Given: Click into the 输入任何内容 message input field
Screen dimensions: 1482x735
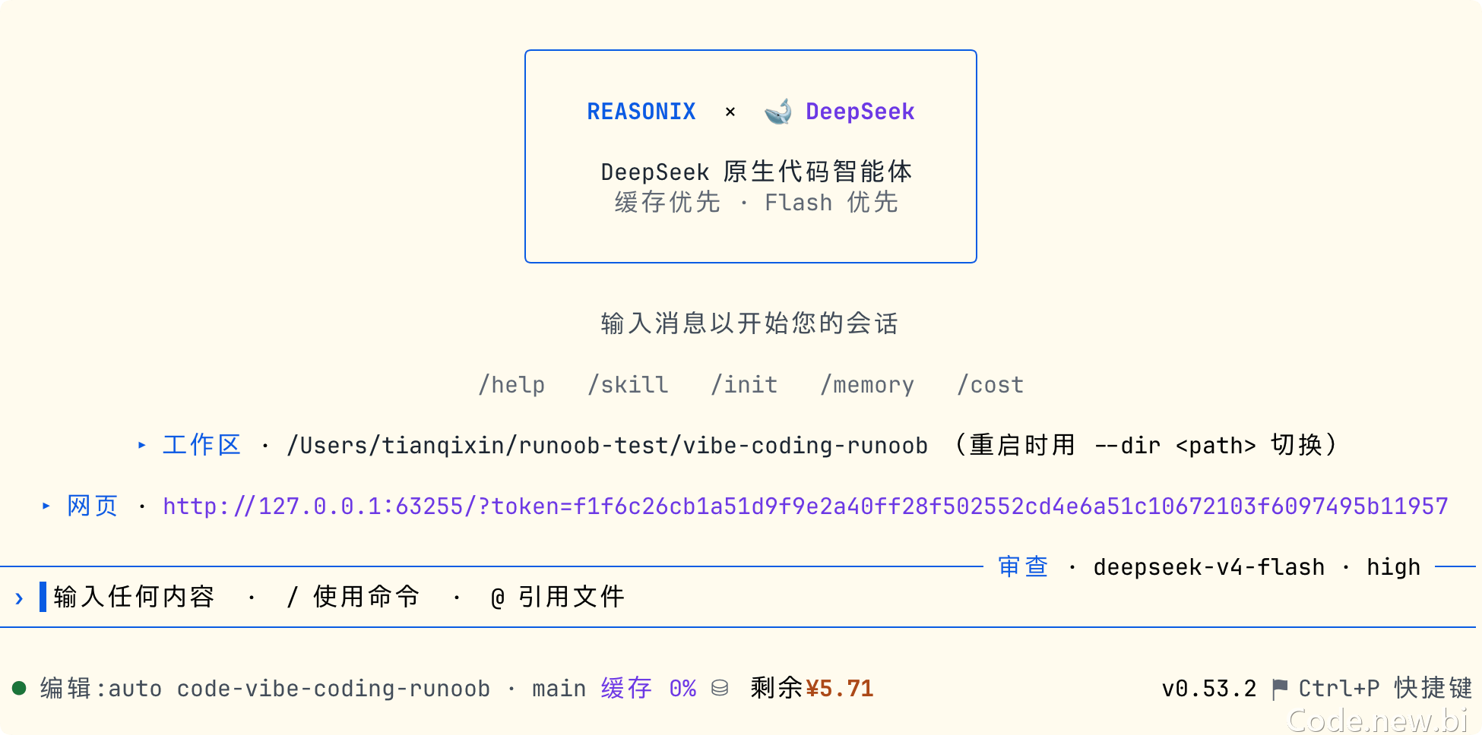Looking at the screenshot, I should point(737,597).
